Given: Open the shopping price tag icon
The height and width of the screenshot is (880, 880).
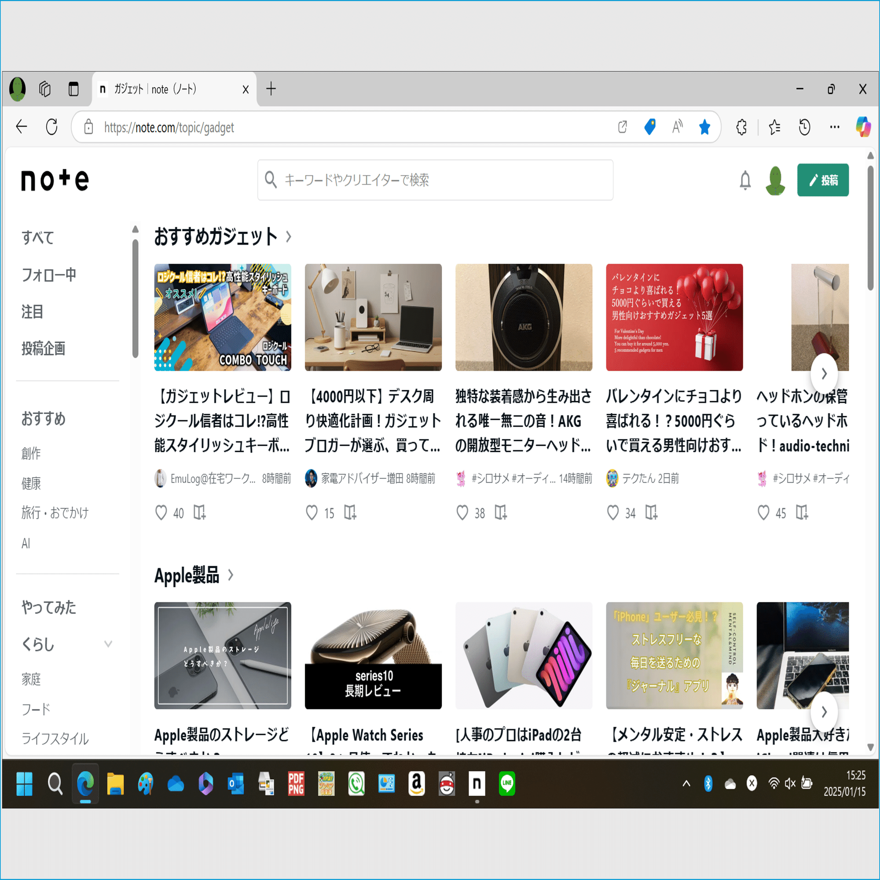Looking at the screenshot, I should [649, 127].
